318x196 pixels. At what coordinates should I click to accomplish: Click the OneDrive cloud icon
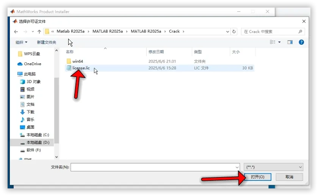point(20,64)
